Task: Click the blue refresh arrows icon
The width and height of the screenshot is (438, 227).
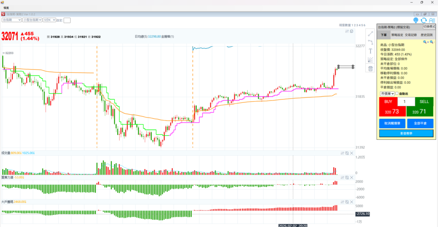Action: click(423, 20)
